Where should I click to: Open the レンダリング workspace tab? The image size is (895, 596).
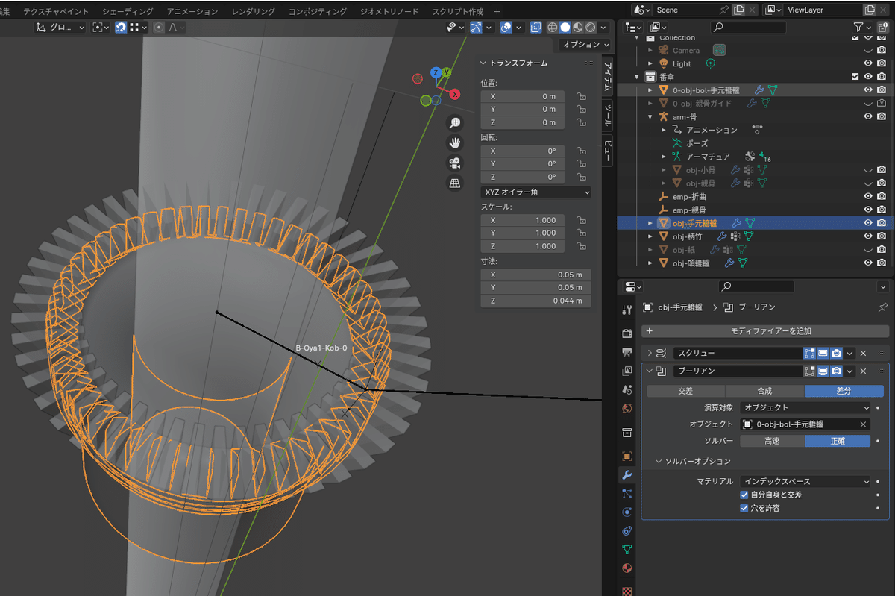pyautogui.click(x=253, y=12)
